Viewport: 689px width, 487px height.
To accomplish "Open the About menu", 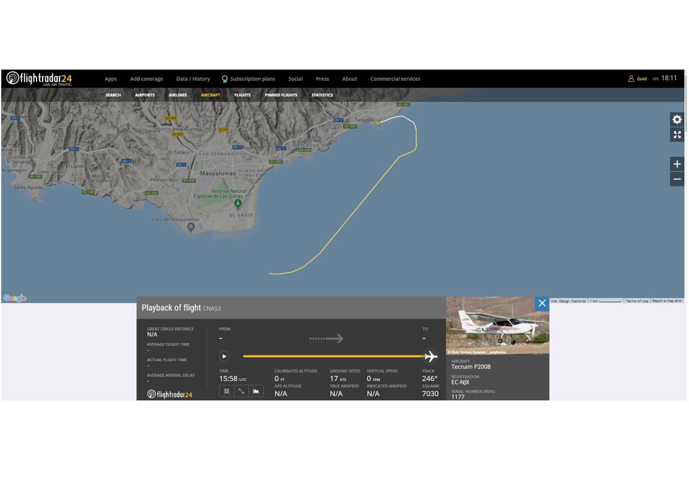I will (349, 79).
